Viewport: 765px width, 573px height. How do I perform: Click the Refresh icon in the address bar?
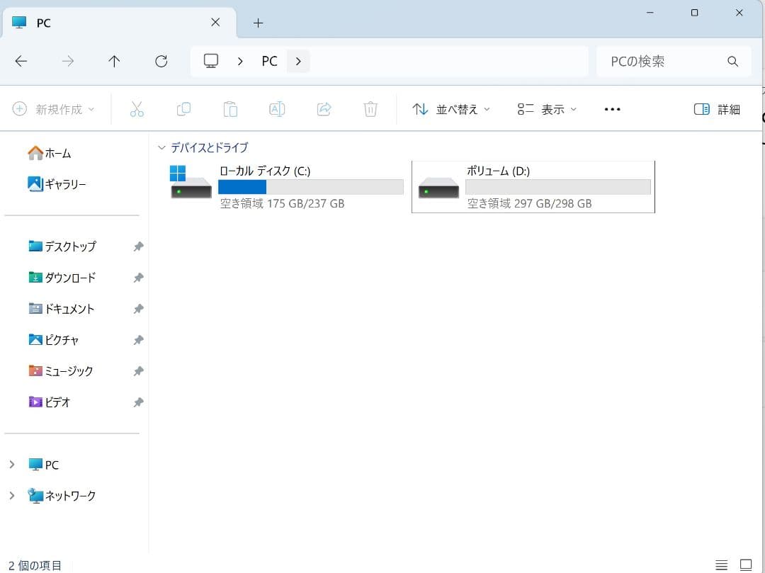(x=161, y=61)
